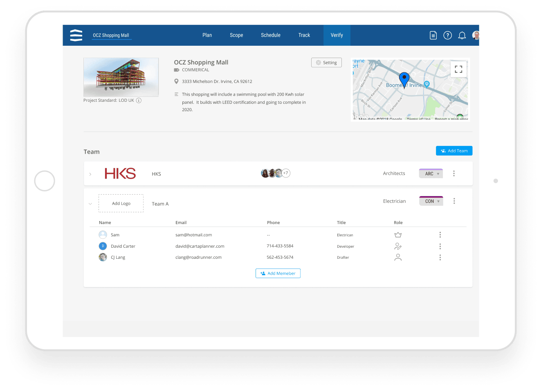
Task: Open the three-dot menu for Sam's row
Action: point(440,235)
